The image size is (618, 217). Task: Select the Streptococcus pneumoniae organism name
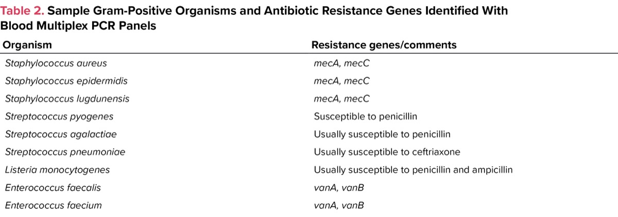65,152
